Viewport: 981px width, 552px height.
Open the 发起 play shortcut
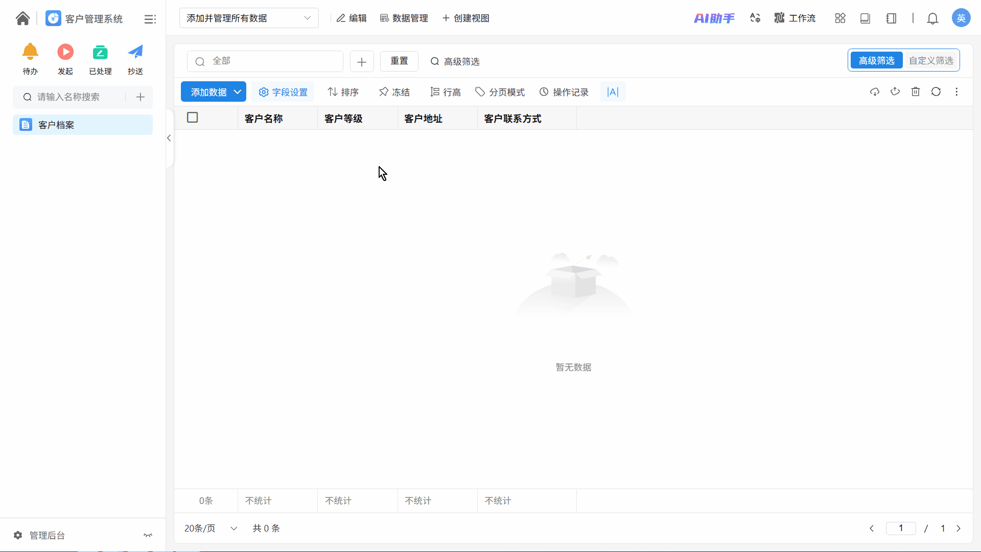[x=65, y=52]
